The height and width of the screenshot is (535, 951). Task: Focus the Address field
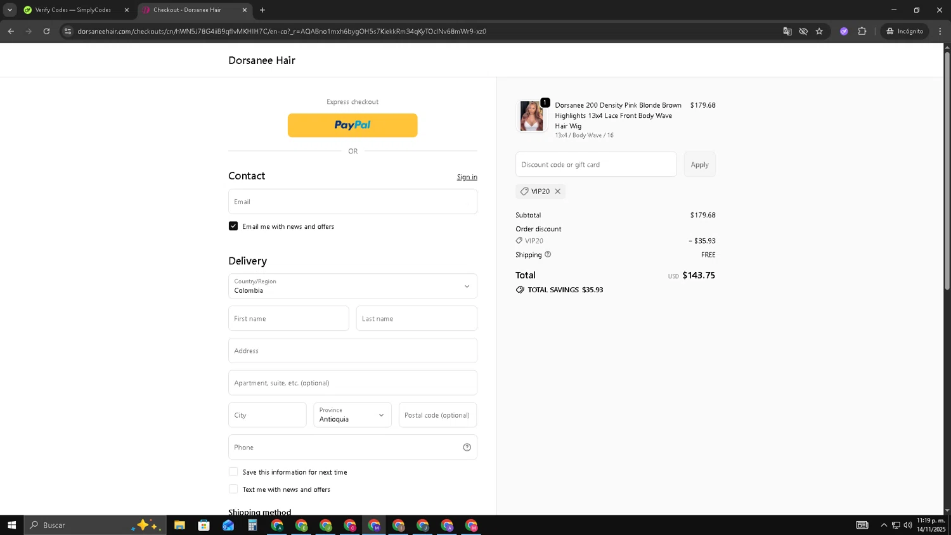353,351
